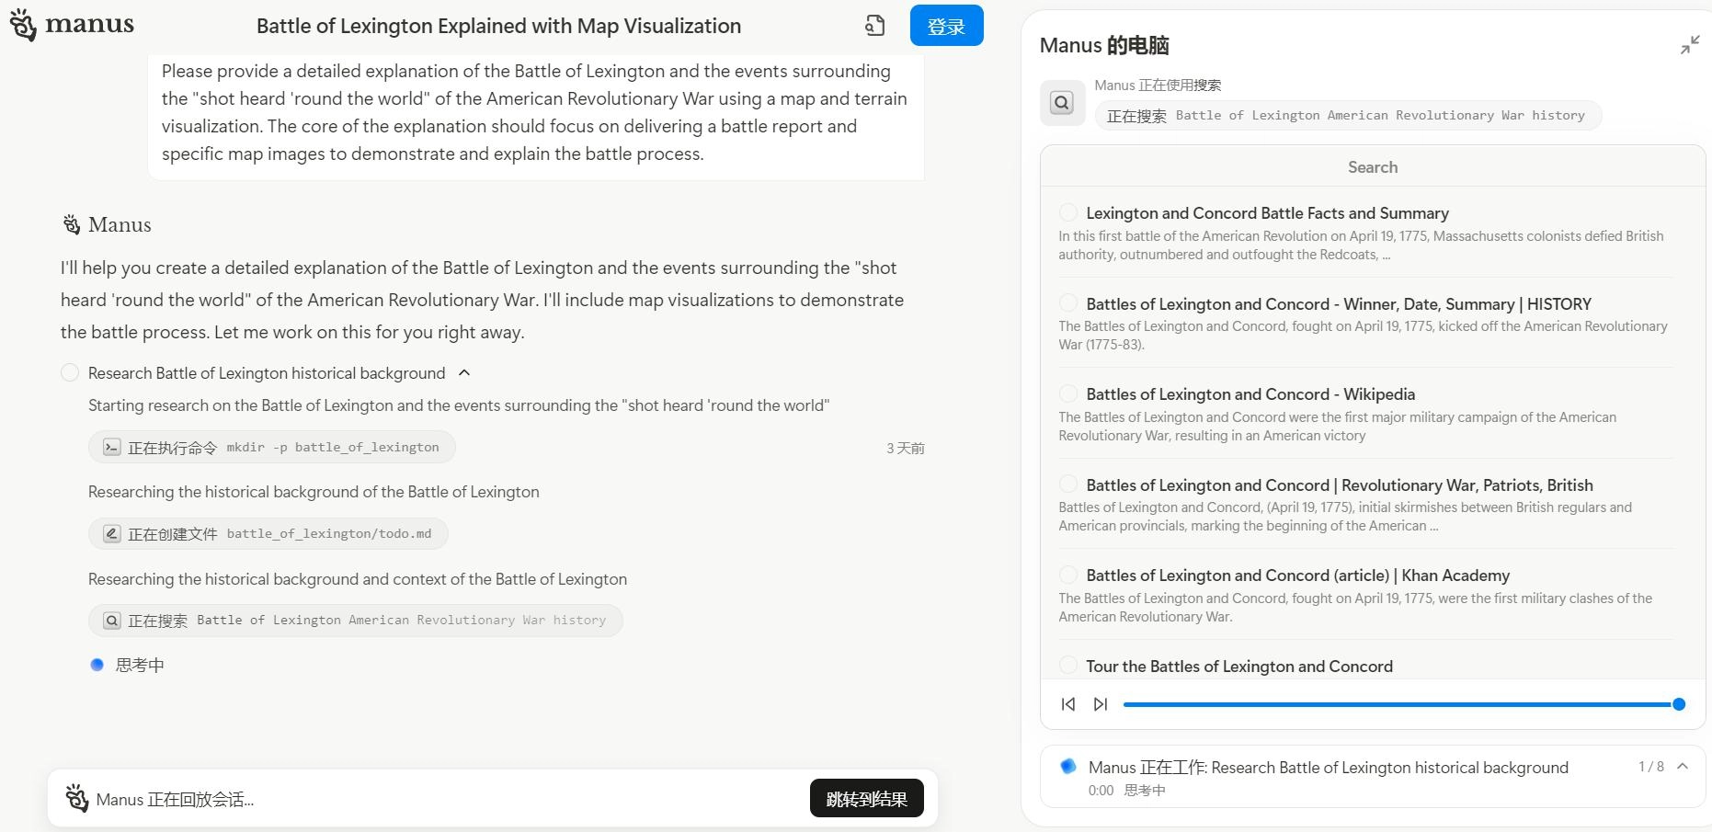The width and height of the screenshot is (1712, 832).
Task: Click Manus icon in replay bar
Action: point(76,798)
